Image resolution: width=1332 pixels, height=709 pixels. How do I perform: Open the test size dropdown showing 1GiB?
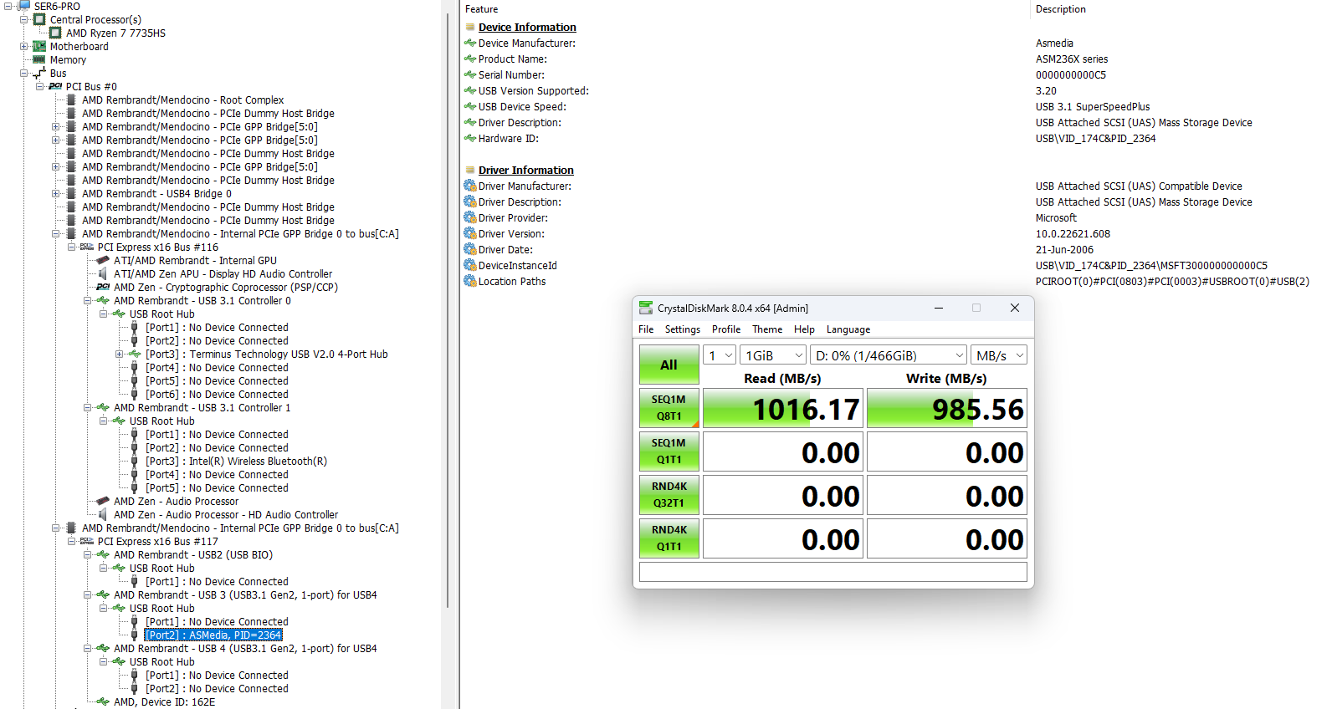(x=773, y=355)
